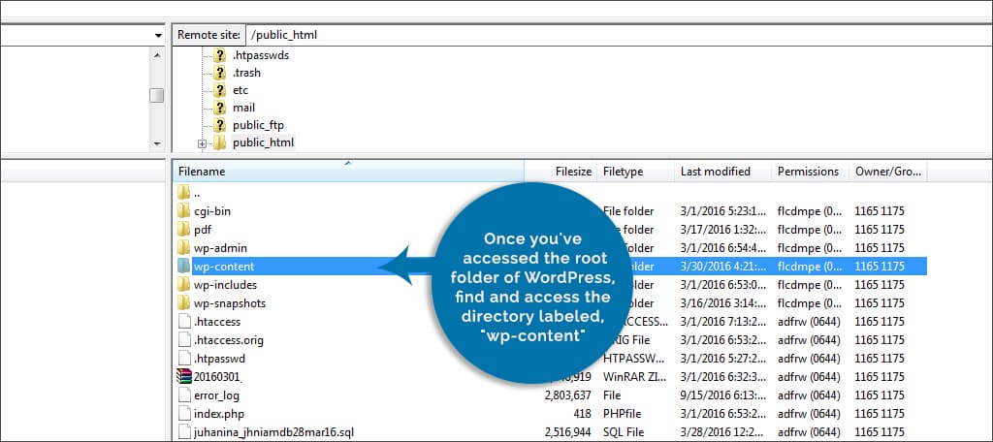The height and width of the screenshot is (442, 993).
Task: Click the cgi-bin folder icon
Action: (184, 211)
